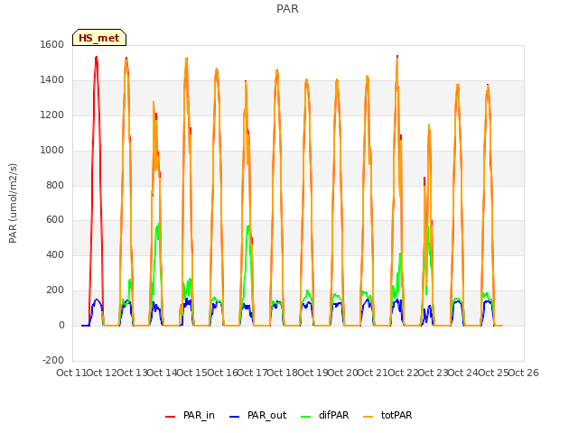Click the HS_met annotation label
578x433 pixels.
tap(99, 38)
